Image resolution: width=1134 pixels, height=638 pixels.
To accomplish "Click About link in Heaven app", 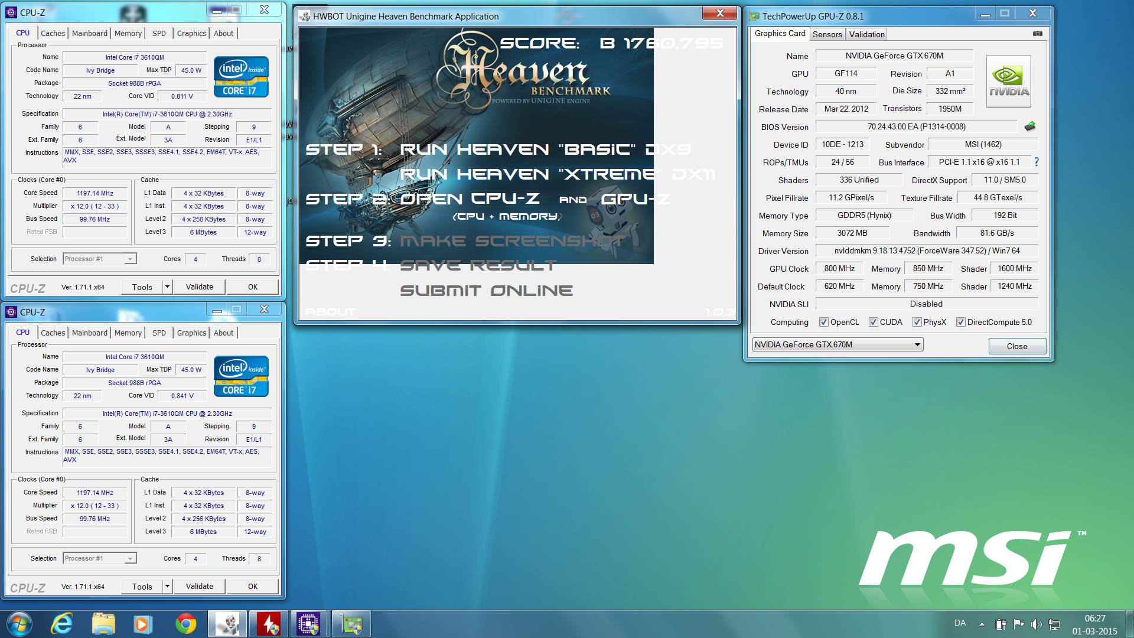I will pos(331,312).
